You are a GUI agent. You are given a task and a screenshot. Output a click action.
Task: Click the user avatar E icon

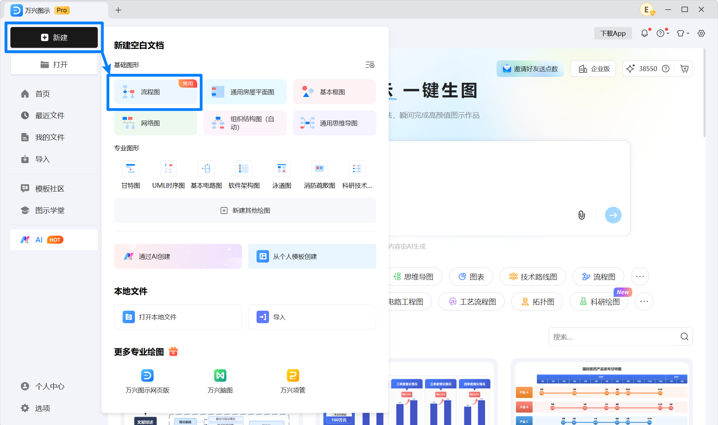[x=647, y=10]
